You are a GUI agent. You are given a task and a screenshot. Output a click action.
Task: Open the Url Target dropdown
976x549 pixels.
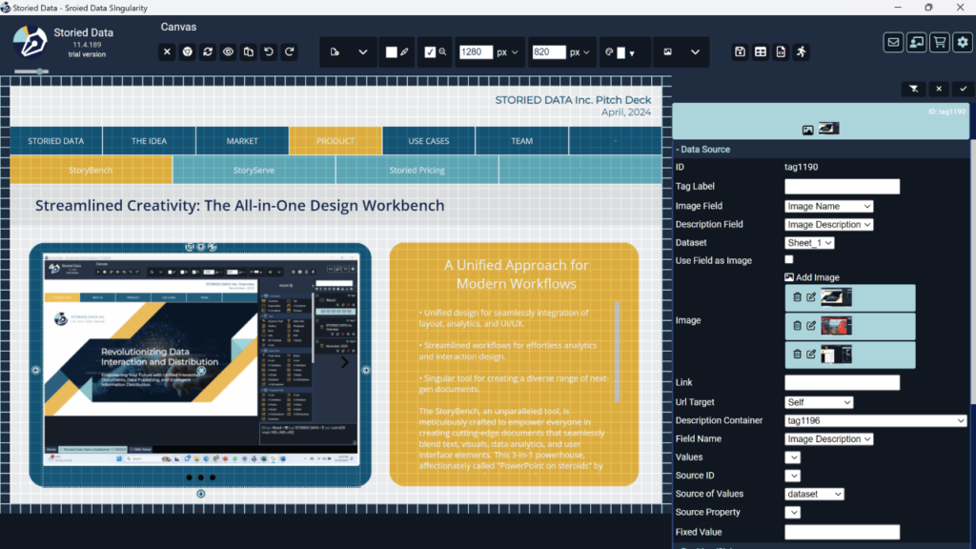tap(818, 402)
